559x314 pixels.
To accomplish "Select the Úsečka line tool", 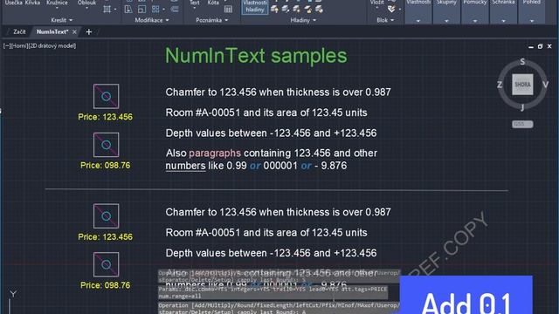I will coord(14,3).
